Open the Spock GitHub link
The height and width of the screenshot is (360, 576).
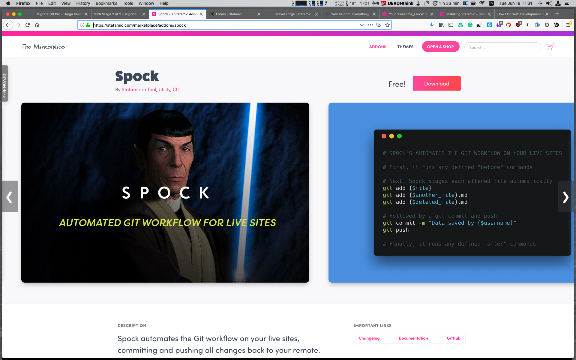453,338
